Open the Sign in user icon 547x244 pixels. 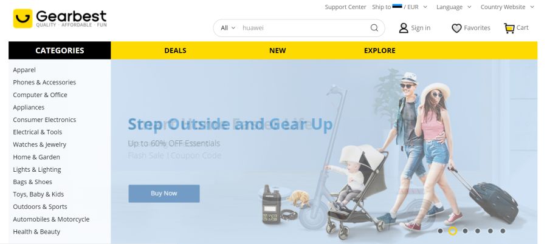click(404, 28)
